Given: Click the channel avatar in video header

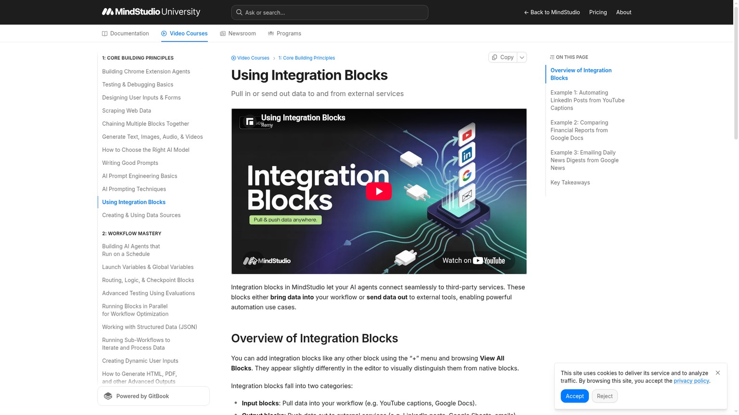Looking at the screenshot, I should [x=250, y=122].
